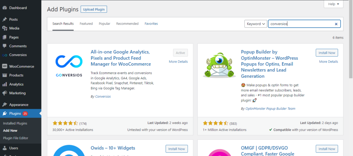This screenshot has height=156, width=353.
Task: Open the Owids – 10+ Widgets title
Action: [x=113, y=148]
